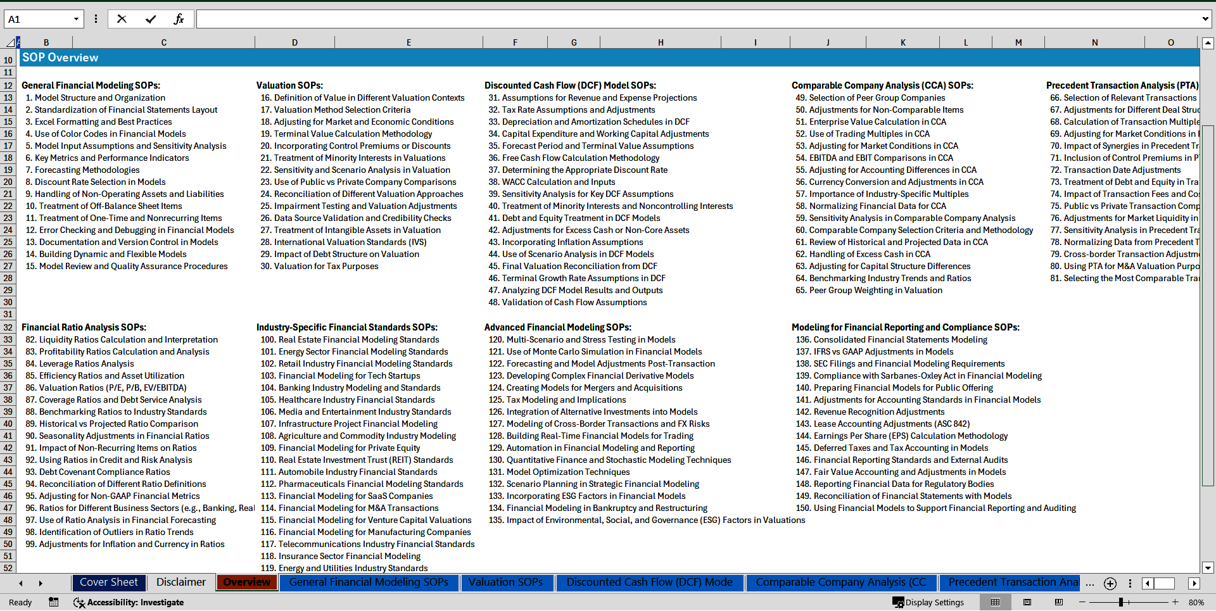Switch to Normal view
The image size is (1216, 611).
[x=995, y=602]
